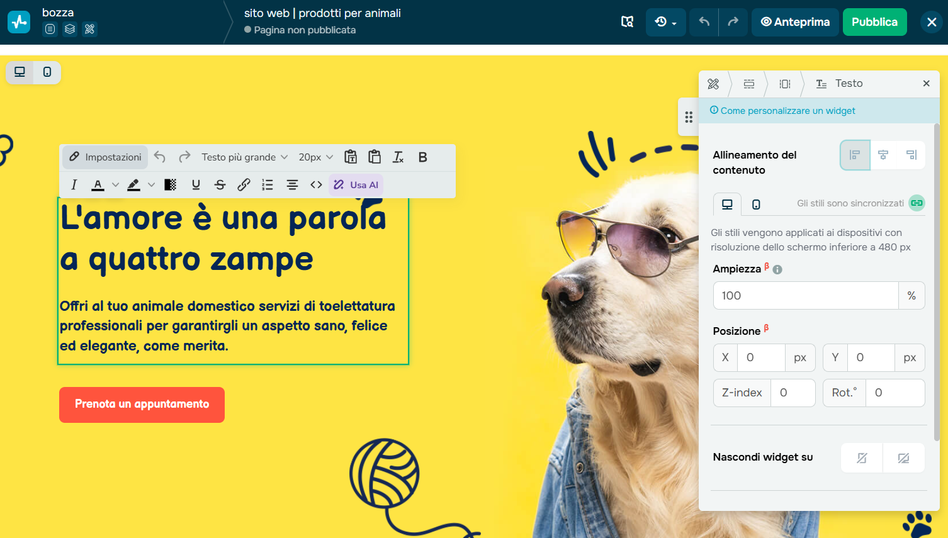Insert a hyperlink using the link icon
948x538 pixels.
[244, 184]
